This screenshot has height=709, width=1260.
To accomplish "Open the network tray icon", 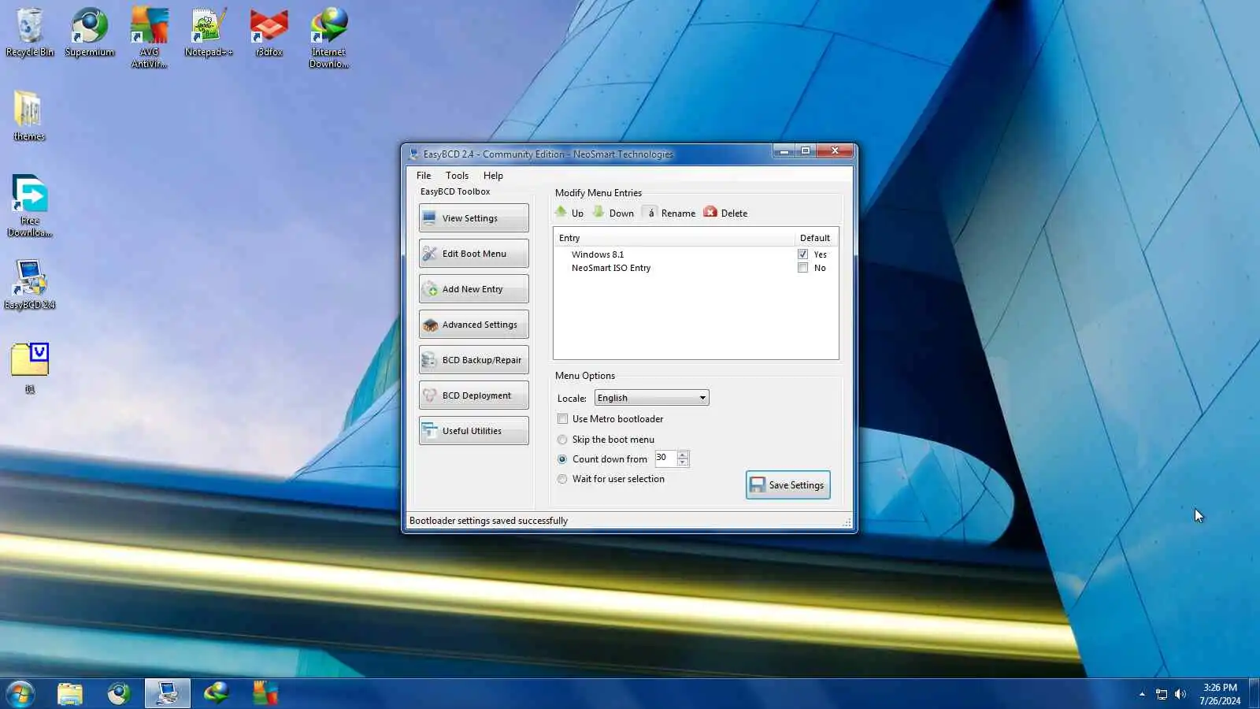I will click(x=1162, y=694).
